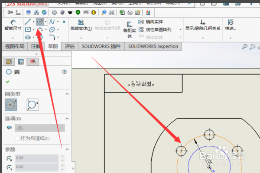Click the monitor icon in top toolbar
260x173 pixels.
pos(28,13)
